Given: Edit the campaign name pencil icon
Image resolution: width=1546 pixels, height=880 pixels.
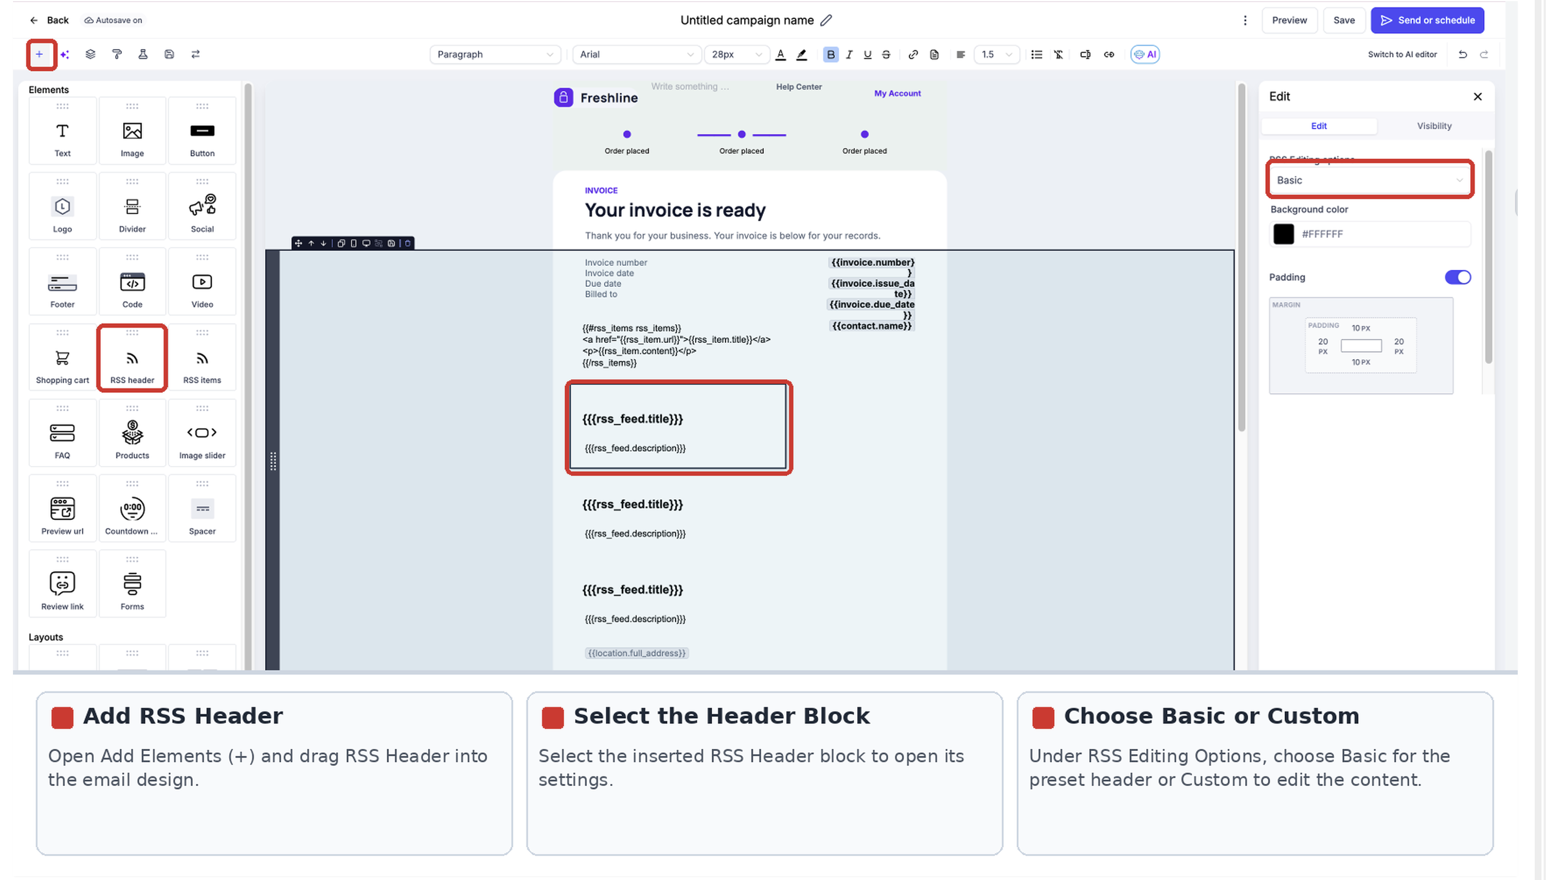Looking at the screenshot, I should pos(827,20).
